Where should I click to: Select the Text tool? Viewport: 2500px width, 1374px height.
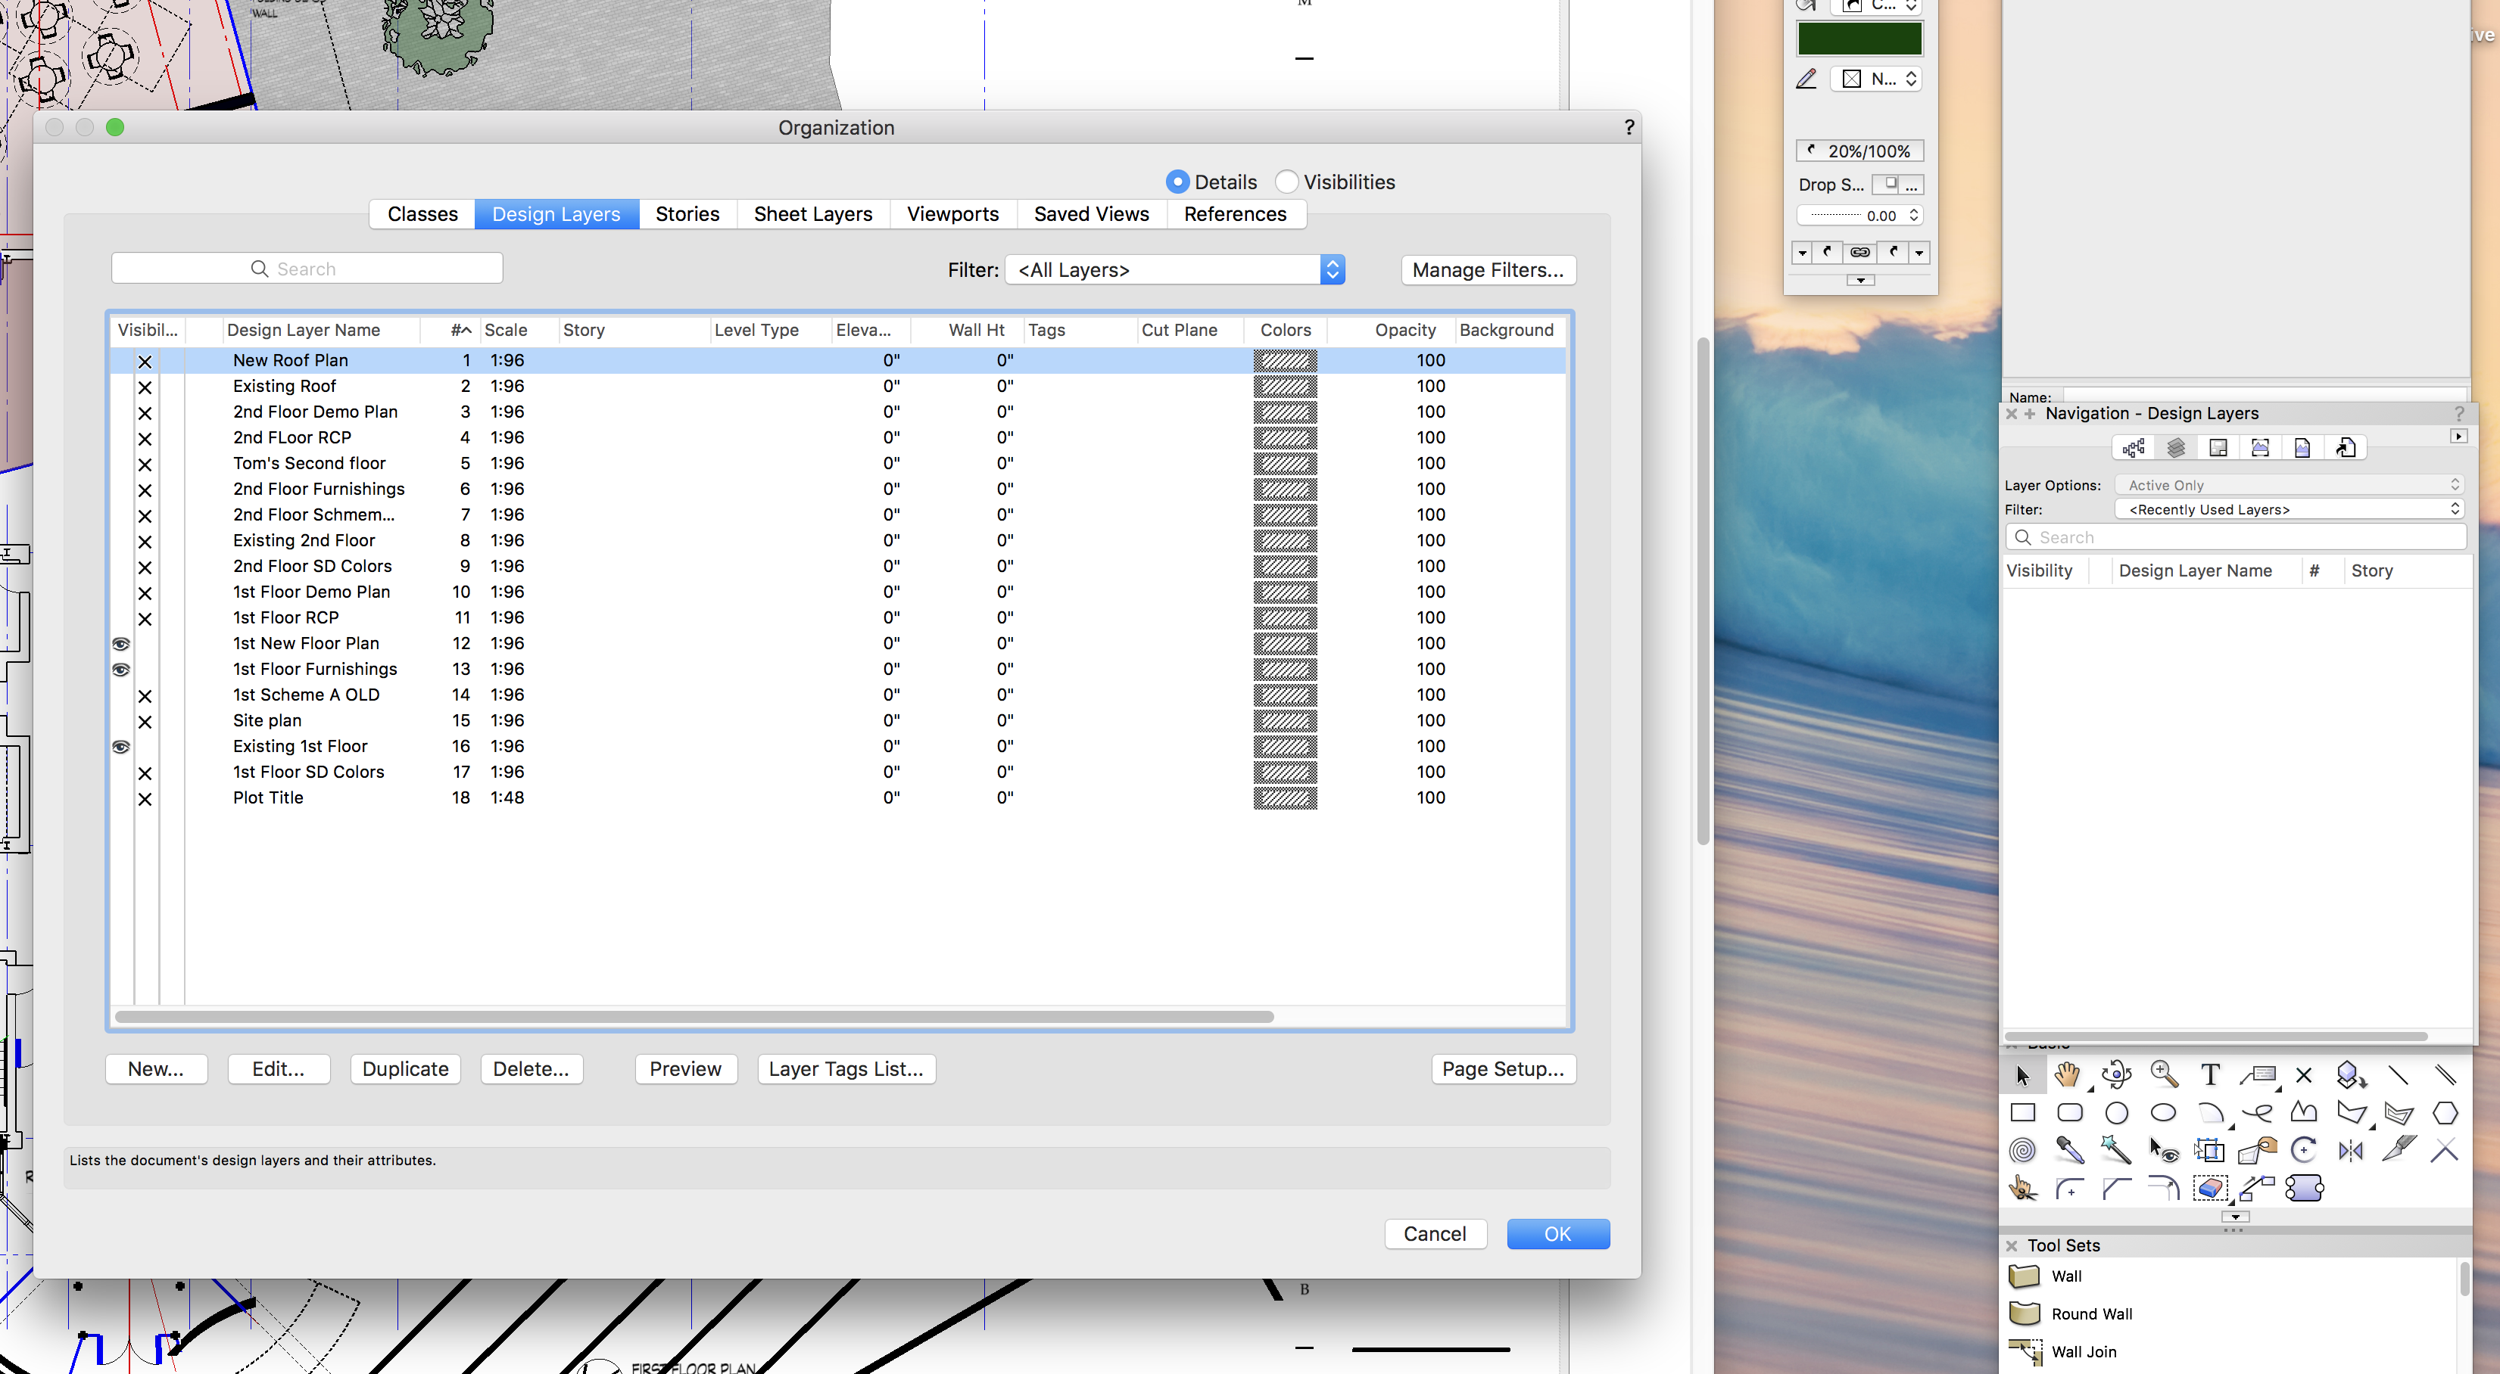[2210, 1074]
